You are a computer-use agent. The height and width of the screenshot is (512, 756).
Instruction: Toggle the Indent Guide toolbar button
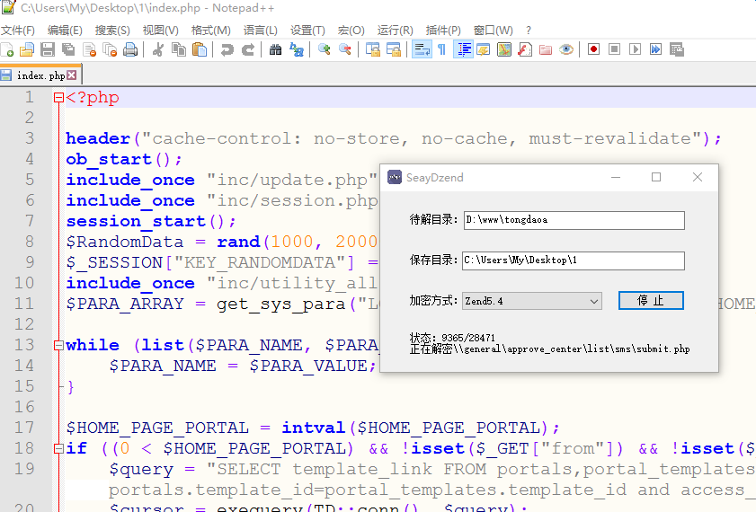(x=463, y=49)
